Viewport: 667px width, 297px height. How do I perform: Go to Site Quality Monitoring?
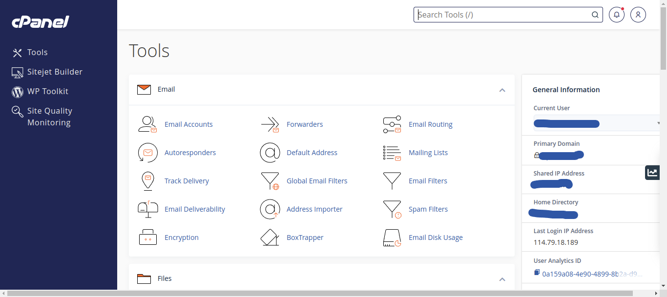49,117
